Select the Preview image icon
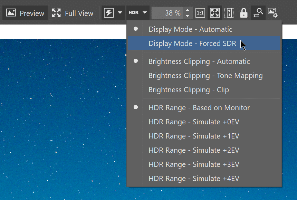The height and width of the screenshot is (200, 297). (10, 13)
